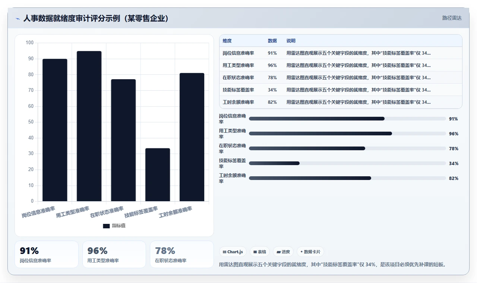Click the 岗位信息准确率 progress bar

[347, 119]
